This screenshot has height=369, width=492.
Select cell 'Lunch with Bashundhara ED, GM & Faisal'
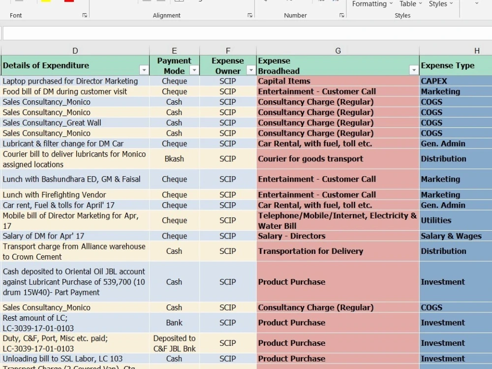pos(75,179)
